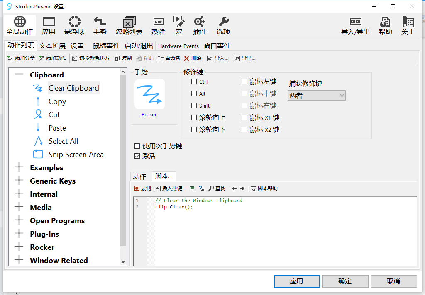
Task: Open the 捕获修饰键 dropdown showing 两者
Action: (316, 96)
